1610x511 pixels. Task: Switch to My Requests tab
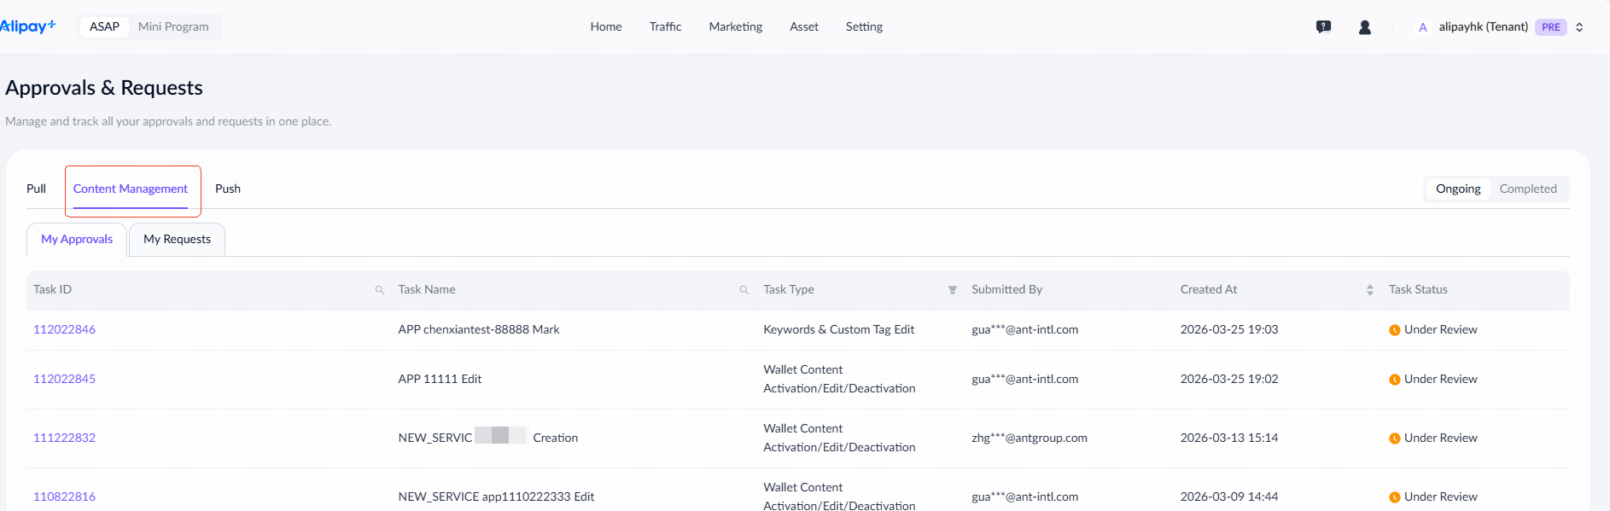[177, 239]
